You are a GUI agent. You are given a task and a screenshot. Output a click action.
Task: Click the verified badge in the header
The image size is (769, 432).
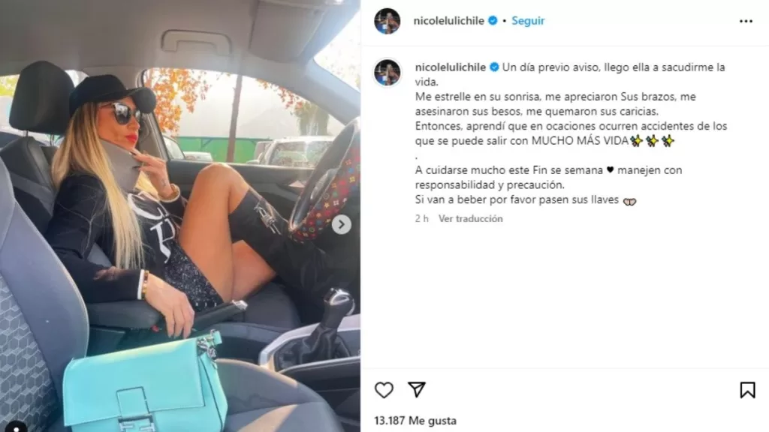(493, 20)
